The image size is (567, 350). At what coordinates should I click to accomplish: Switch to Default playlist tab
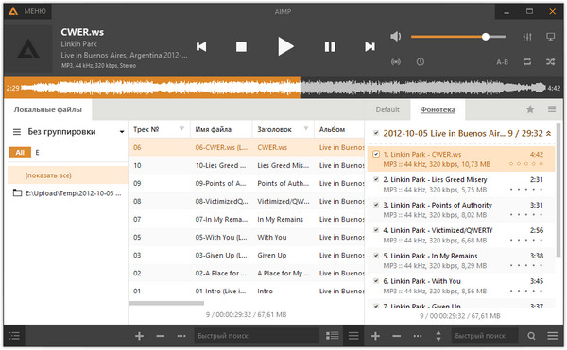pyautogui.click(x=387, y=109)
